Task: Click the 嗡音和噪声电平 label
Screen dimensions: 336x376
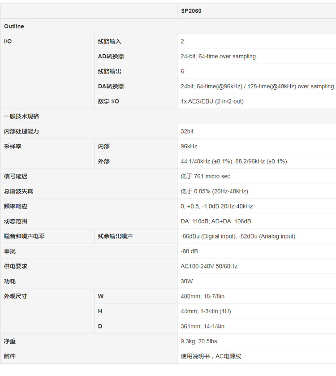Action: [x=24, y=236]
